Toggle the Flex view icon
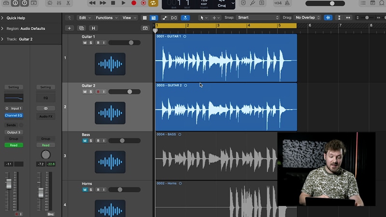This screenshot has width=386, height=217. click(x=174, y=18)
